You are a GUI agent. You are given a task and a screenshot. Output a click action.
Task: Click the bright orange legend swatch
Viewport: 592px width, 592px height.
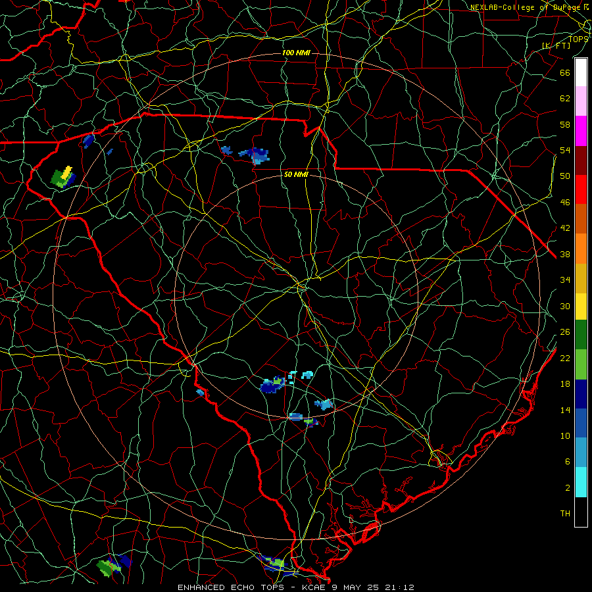click(581, 249)
